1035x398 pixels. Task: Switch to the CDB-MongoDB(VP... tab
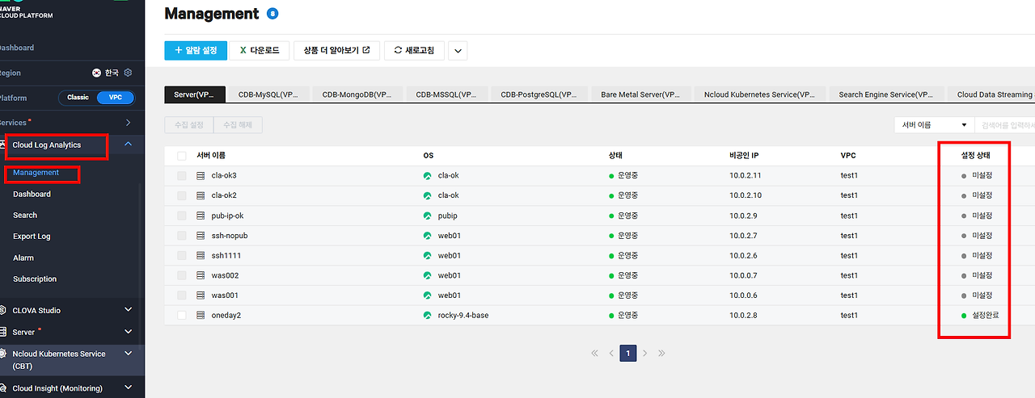(357, 94)
